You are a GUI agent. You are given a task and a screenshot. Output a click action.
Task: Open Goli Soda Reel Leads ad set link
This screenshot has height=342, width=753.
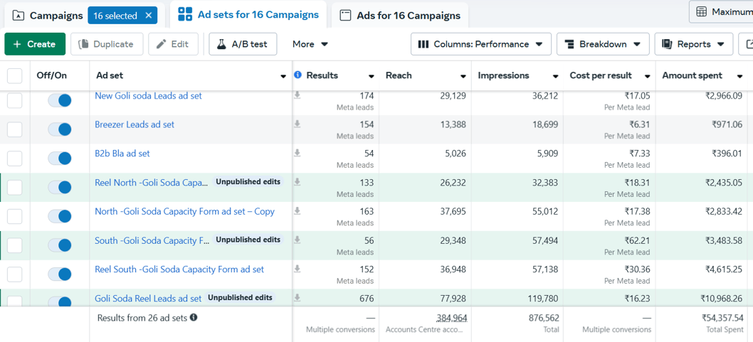148,299
